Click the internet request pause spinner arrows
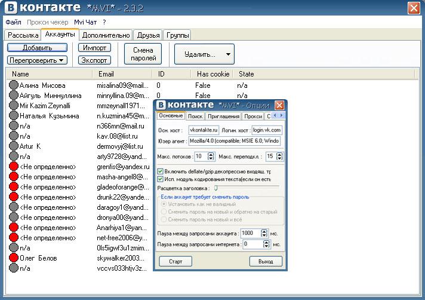The image size is (425, 300). pos(266,244)
